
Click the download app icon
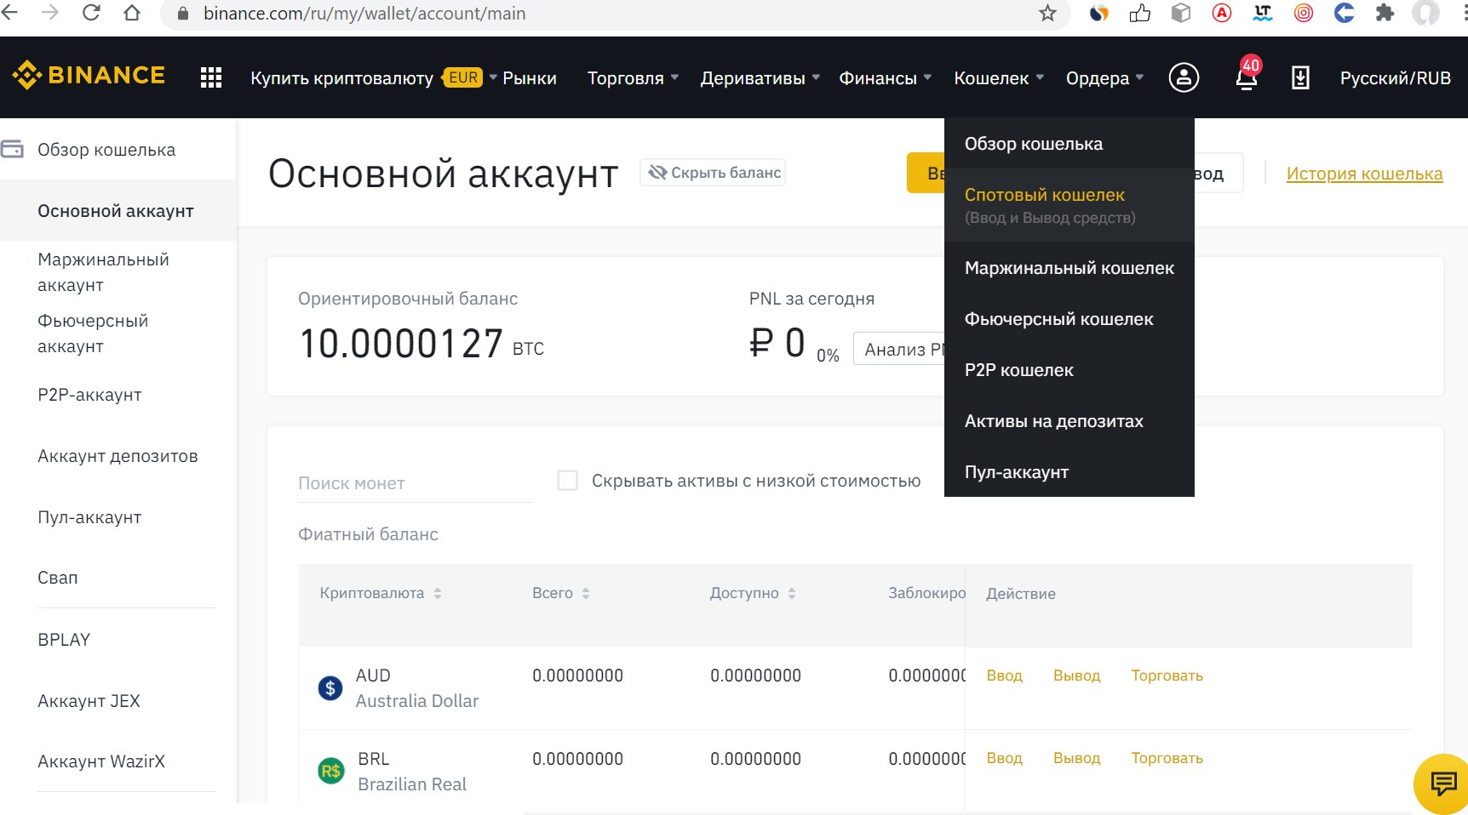1300,78
